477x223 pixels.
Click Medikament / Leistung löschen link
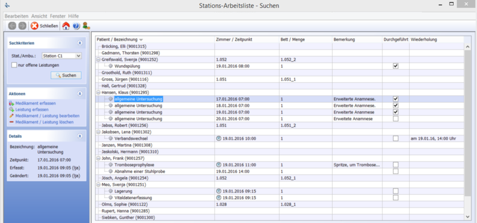click(x=44, y=122)
